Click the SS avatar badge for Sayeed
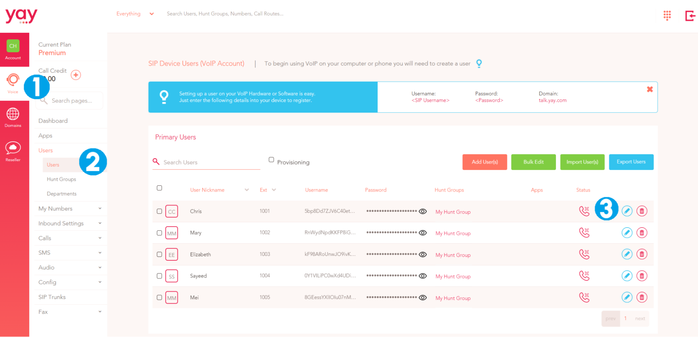 point(171,276)
